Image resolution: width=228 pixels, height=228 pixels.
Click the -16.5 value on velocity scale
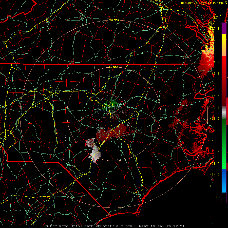point(215,119)
